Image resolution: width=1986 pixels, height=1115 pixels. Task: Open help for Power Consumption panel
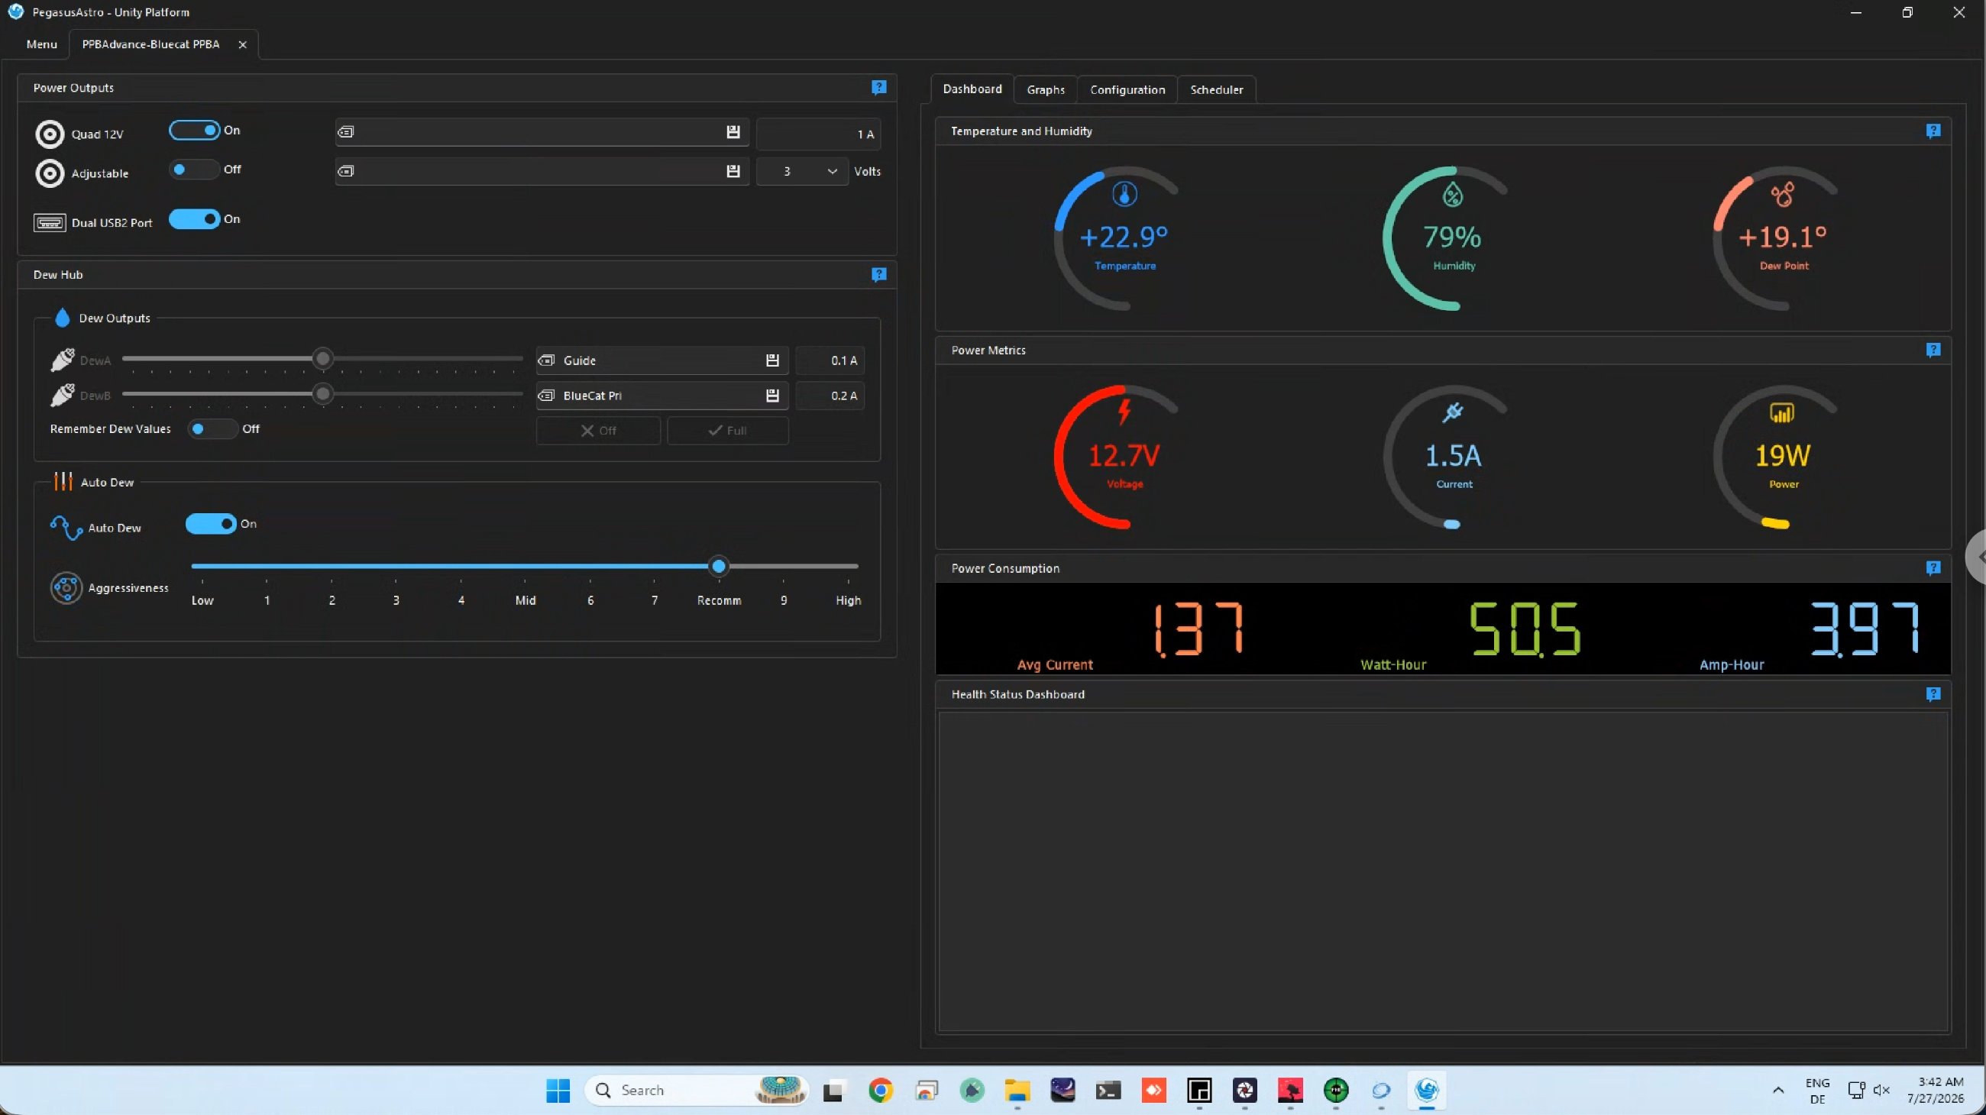click(1933, 569)
